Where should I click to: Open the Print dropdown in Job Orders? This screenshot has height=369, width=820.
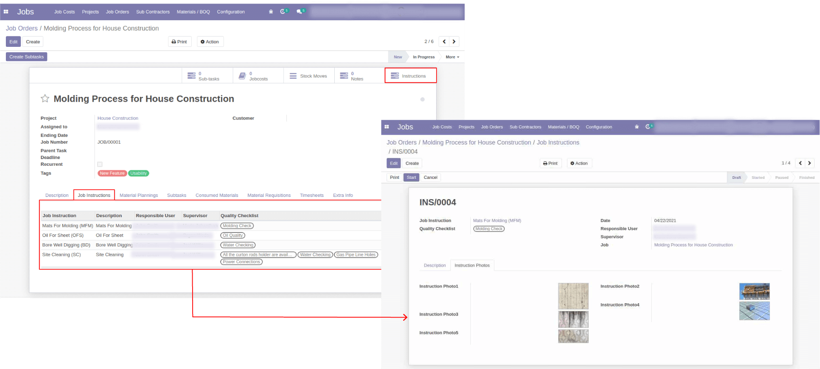(180, 42)
